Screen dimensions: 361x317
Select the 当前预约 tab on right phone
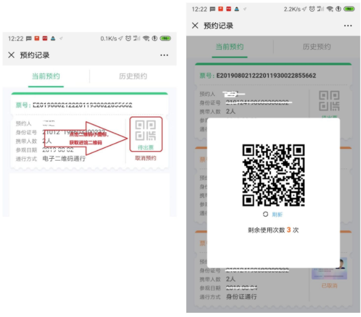pos(230,46)
